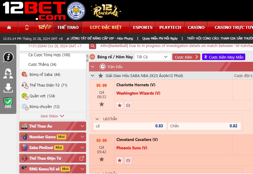Click the red search magnifier button

click(x=93, y=46)
